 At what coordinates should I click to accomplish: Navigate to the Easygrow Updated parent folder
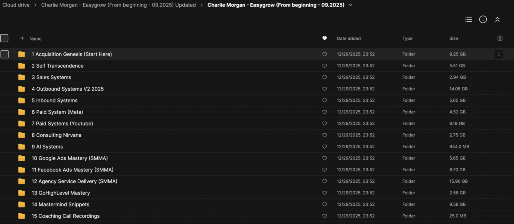click(118, 5)
